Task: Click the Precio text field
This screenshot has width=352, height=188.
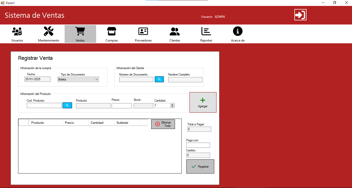Action: pyautogui.click(x=122, y=106)
